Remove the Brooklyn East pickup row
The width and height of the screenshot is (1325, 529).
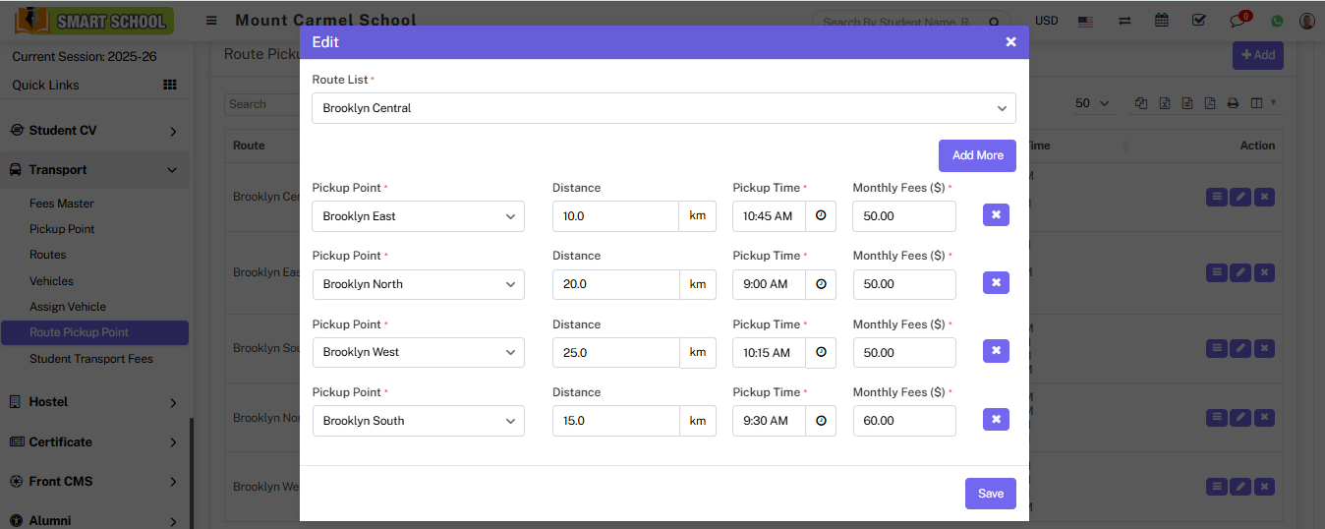[x=996, y=215]
